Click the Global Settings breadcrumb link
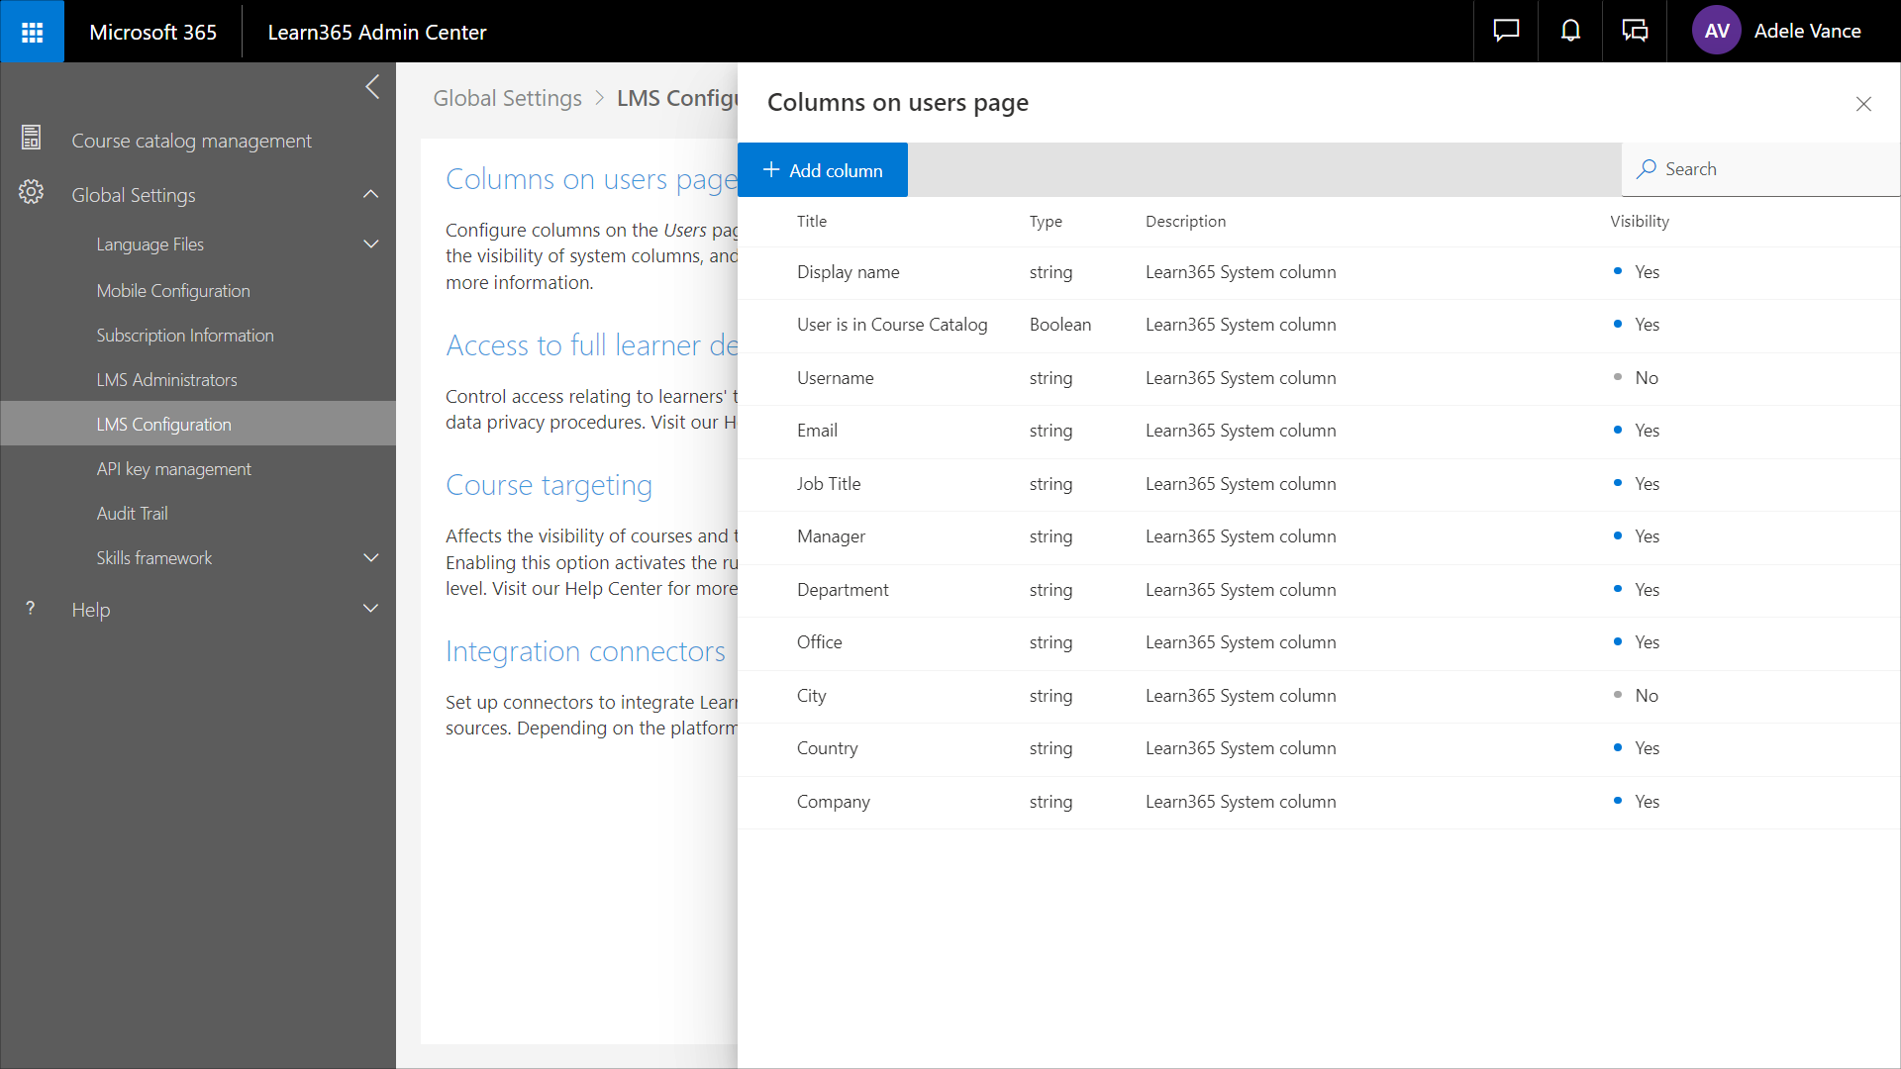1901x1069 pixels. click(x=507, y=98)
